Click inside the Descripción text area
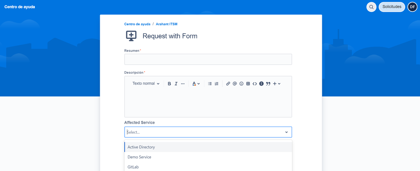420x171 pixels. (x=208, y=103)
